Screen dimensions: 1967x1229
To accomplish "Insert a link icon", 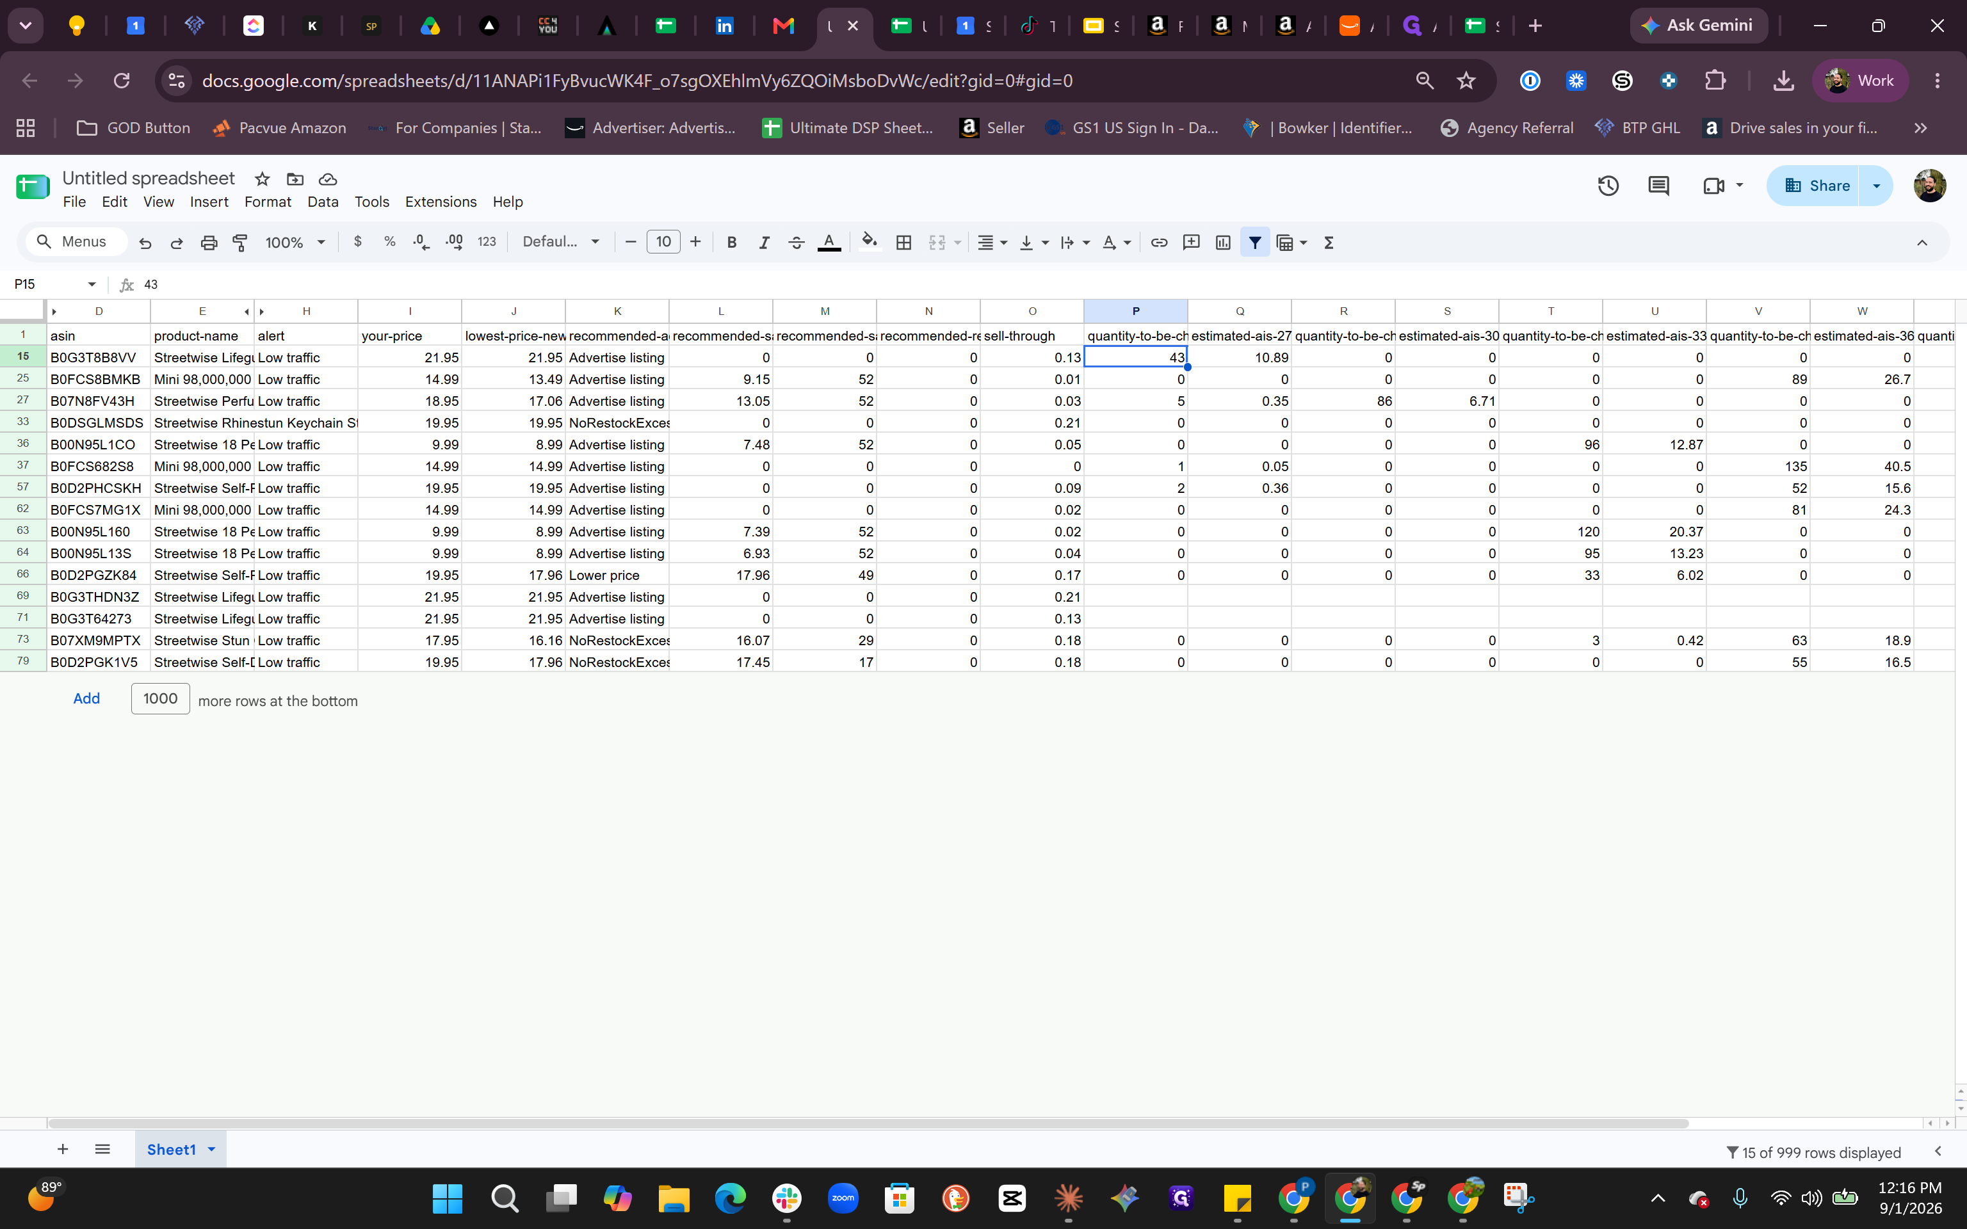I will tap(1159, 242).
